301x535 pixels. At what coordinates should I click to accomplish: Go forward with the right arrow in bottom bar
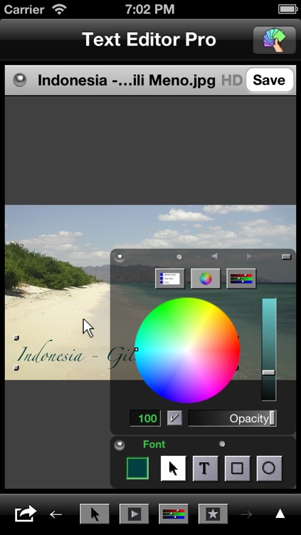click(246, 514)
